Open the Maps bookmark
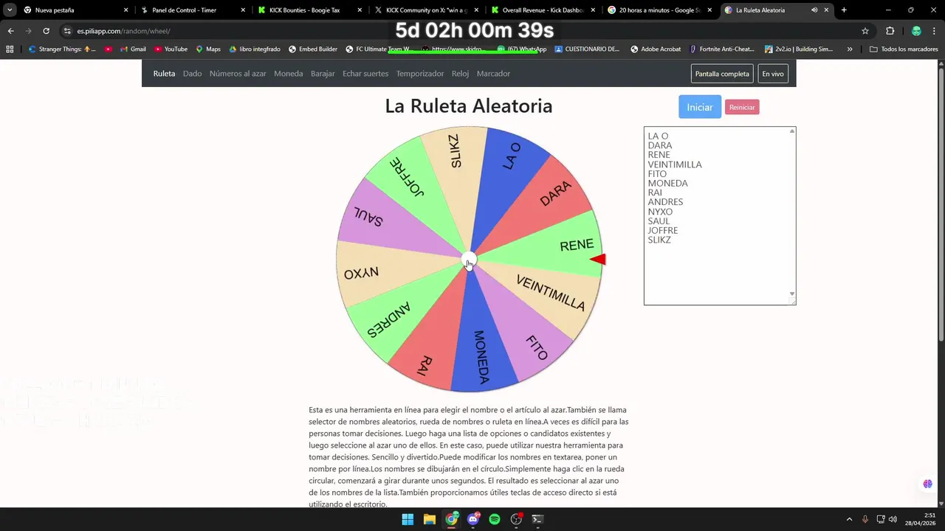Screen dimensions: 945x531 pyautogui.click(x=207, y=49)
